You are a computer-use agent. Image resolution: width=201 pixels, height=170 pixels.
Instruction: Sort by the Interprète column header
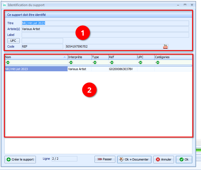(x=79, y=57)
